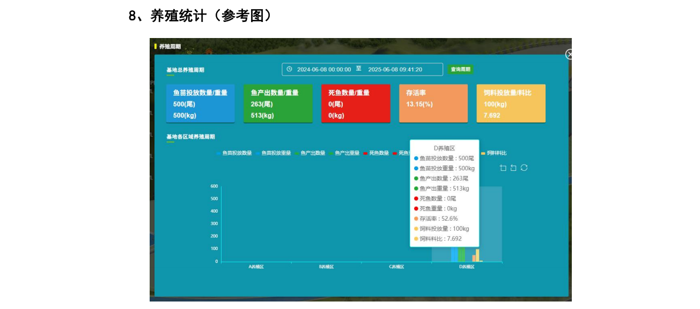Click the orange 存活率 card

[433, 103]
